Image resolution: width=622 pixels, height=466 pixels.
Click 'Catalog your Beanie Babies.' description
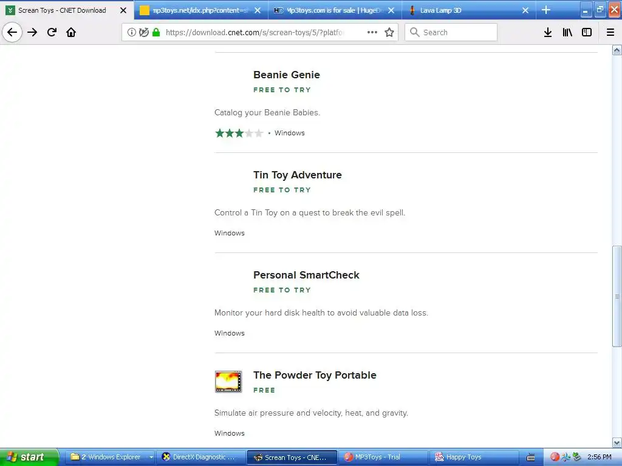pyautogui.click(x=267, y=112)
